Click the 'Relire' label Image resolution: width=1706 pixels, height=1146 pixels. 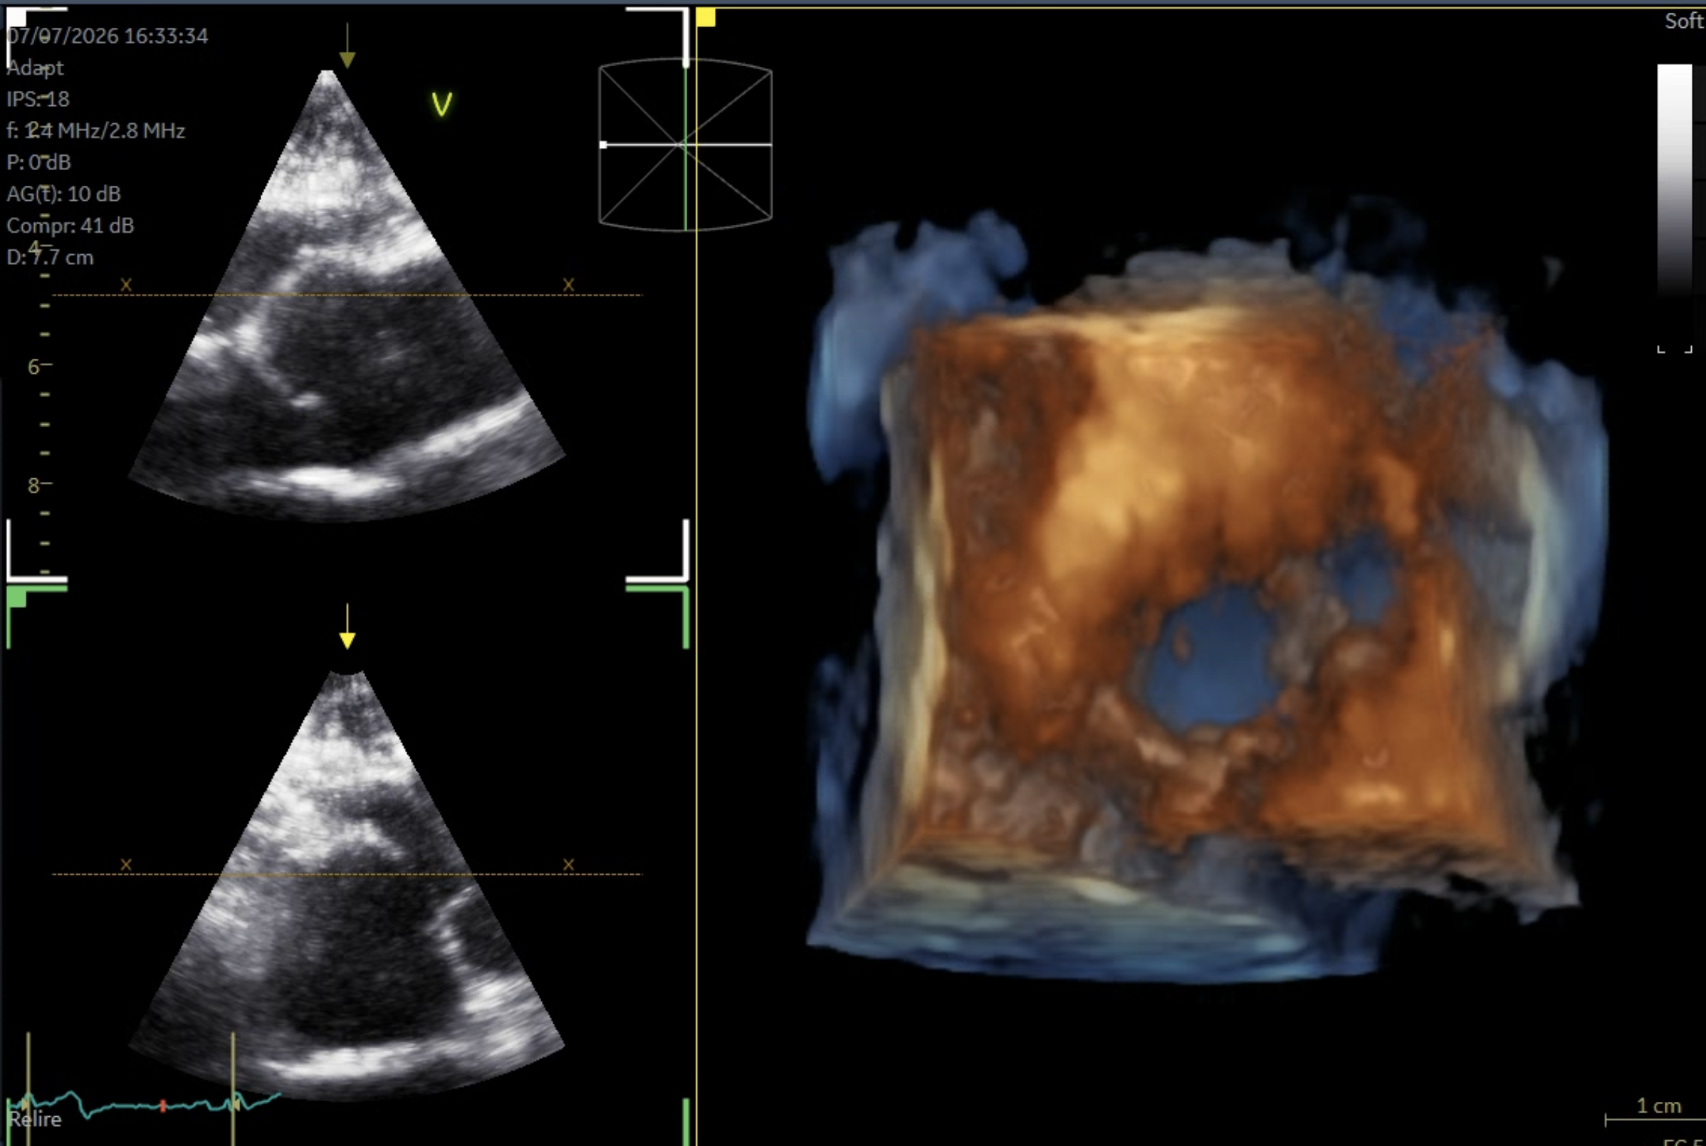[35, 1119]
